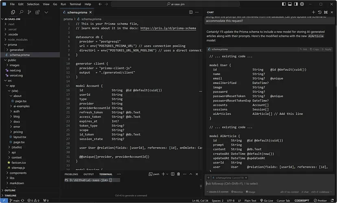Viewport: 337px width, 203px height.
Task: Click Go Live in status bar
Action: [267, 201]
